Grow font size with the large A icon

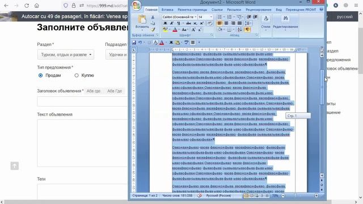[193, 29]
